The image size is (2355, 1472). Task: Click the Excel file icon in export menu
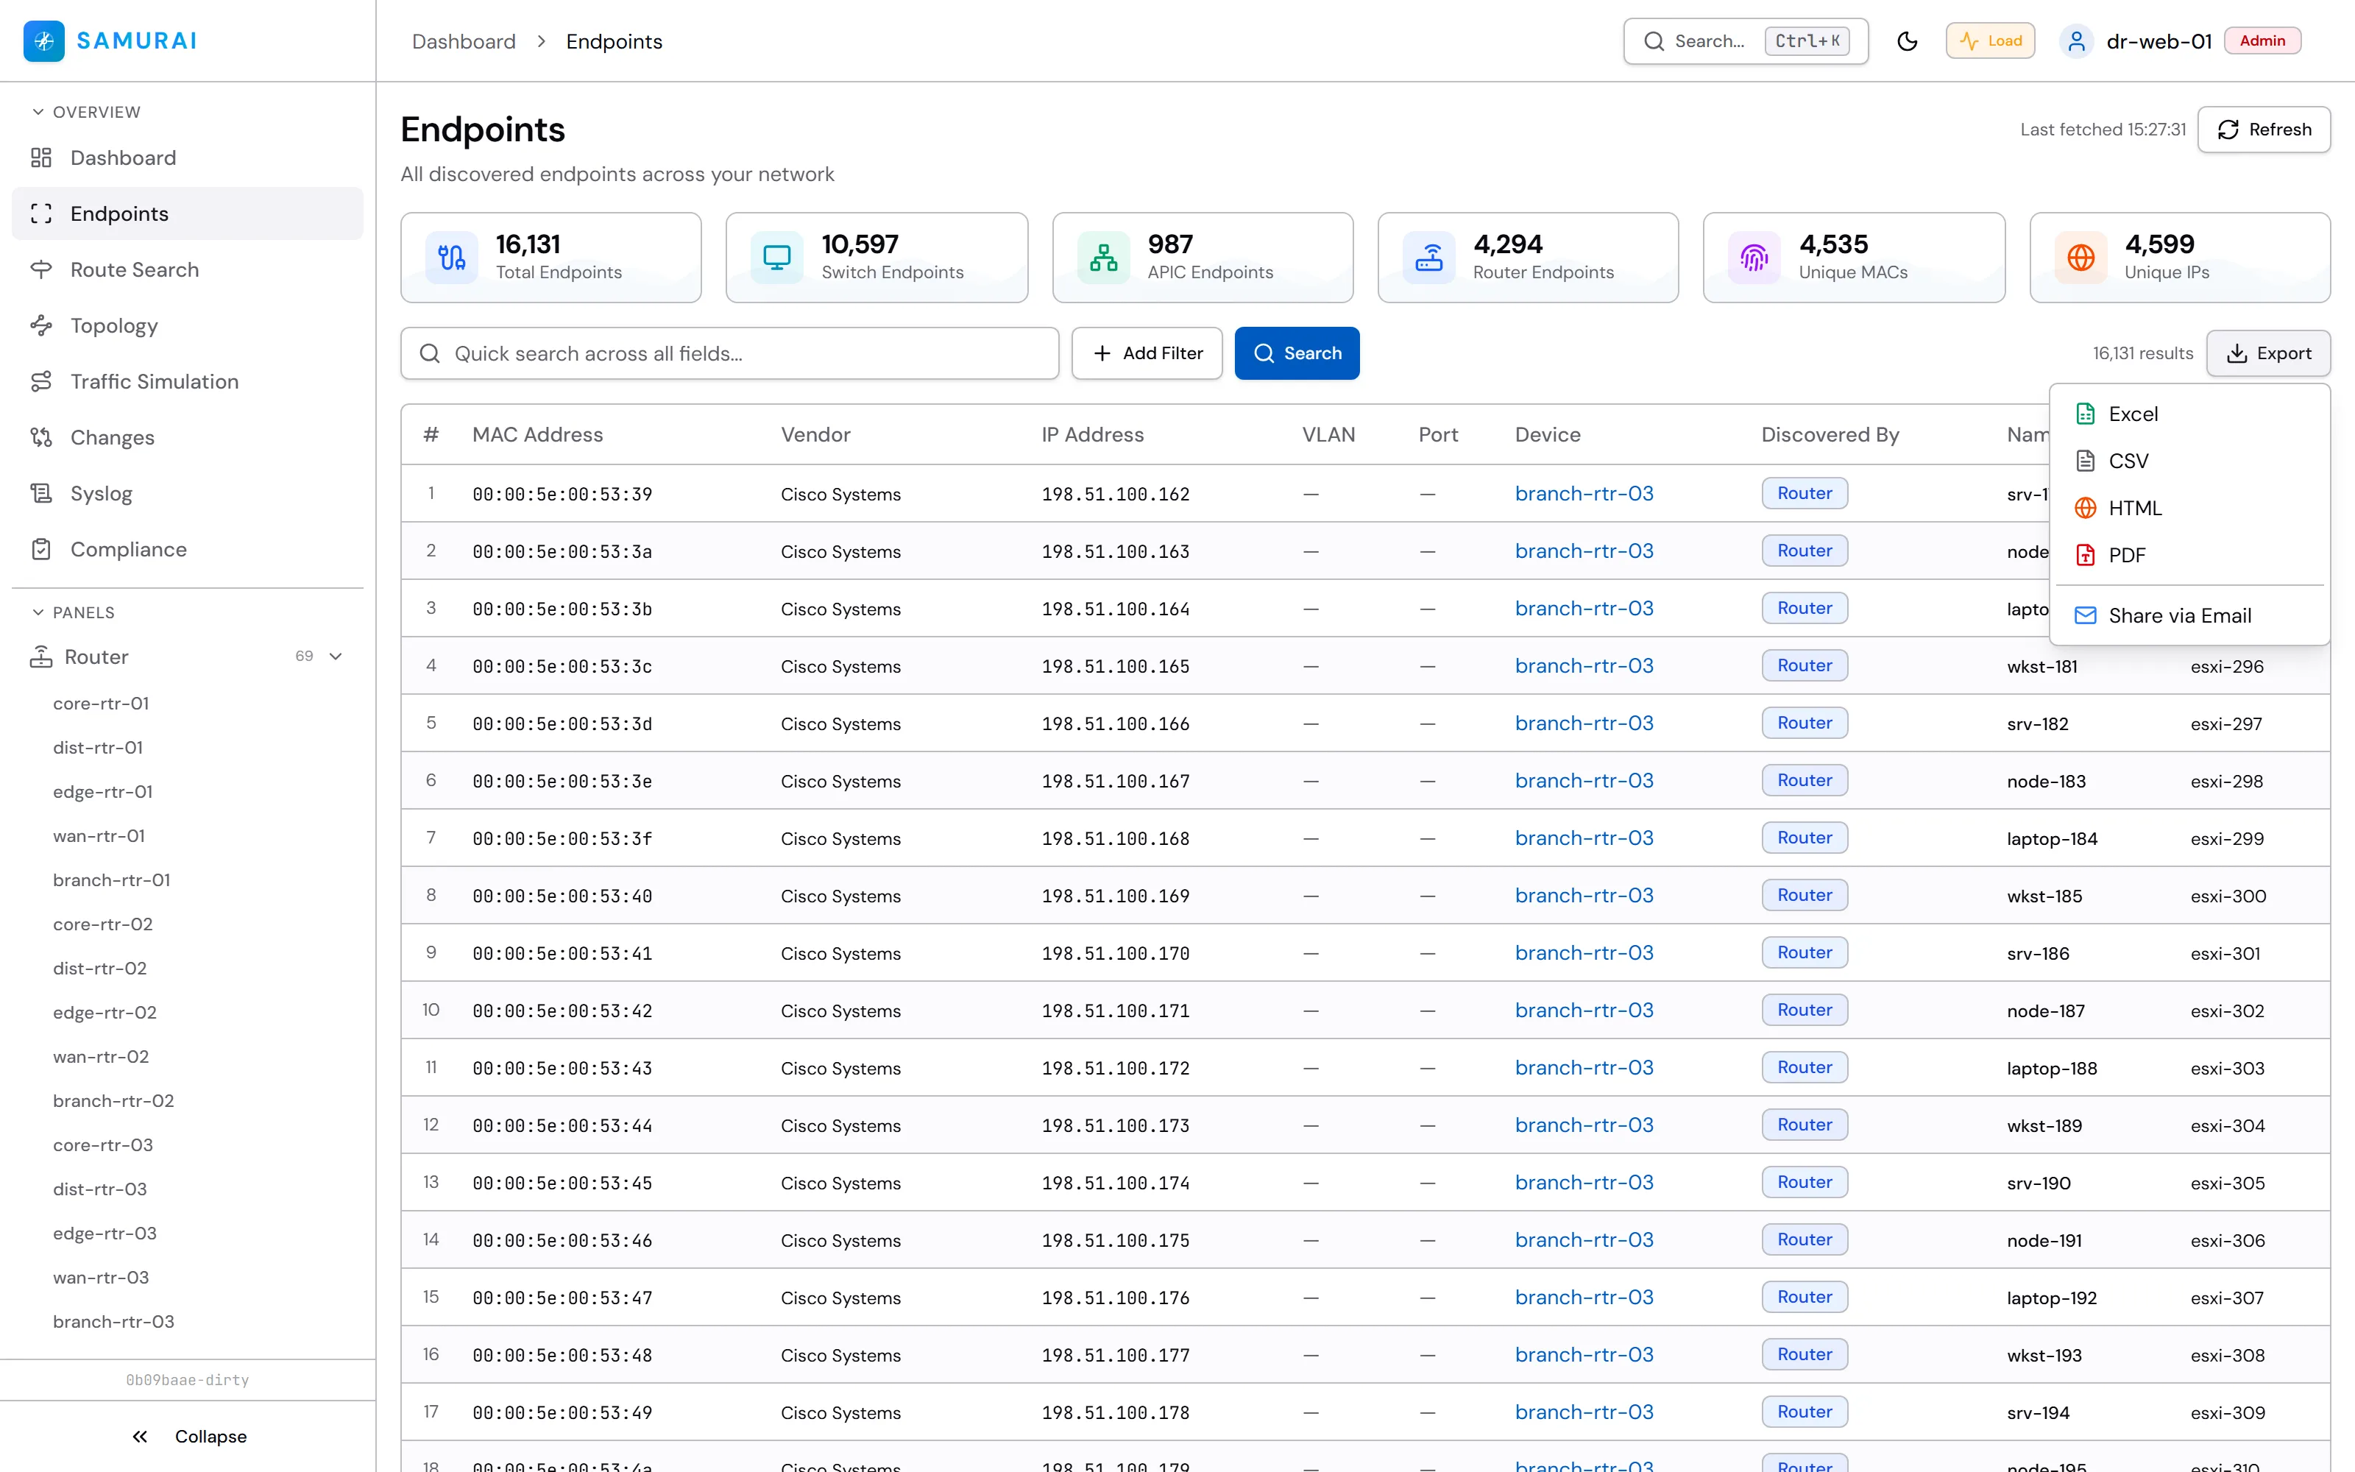(x=2086, y=414)
